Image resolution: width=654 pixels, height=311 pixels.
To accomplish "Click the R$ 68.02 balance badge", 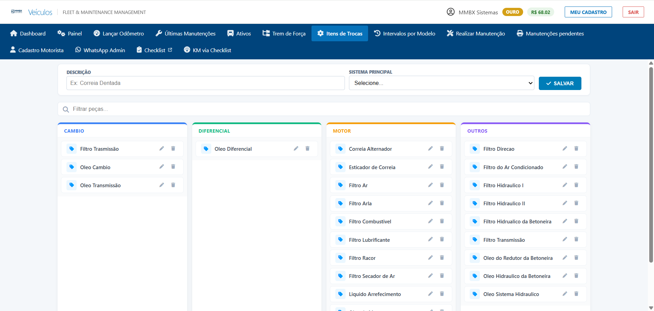I will click(541, 12).
